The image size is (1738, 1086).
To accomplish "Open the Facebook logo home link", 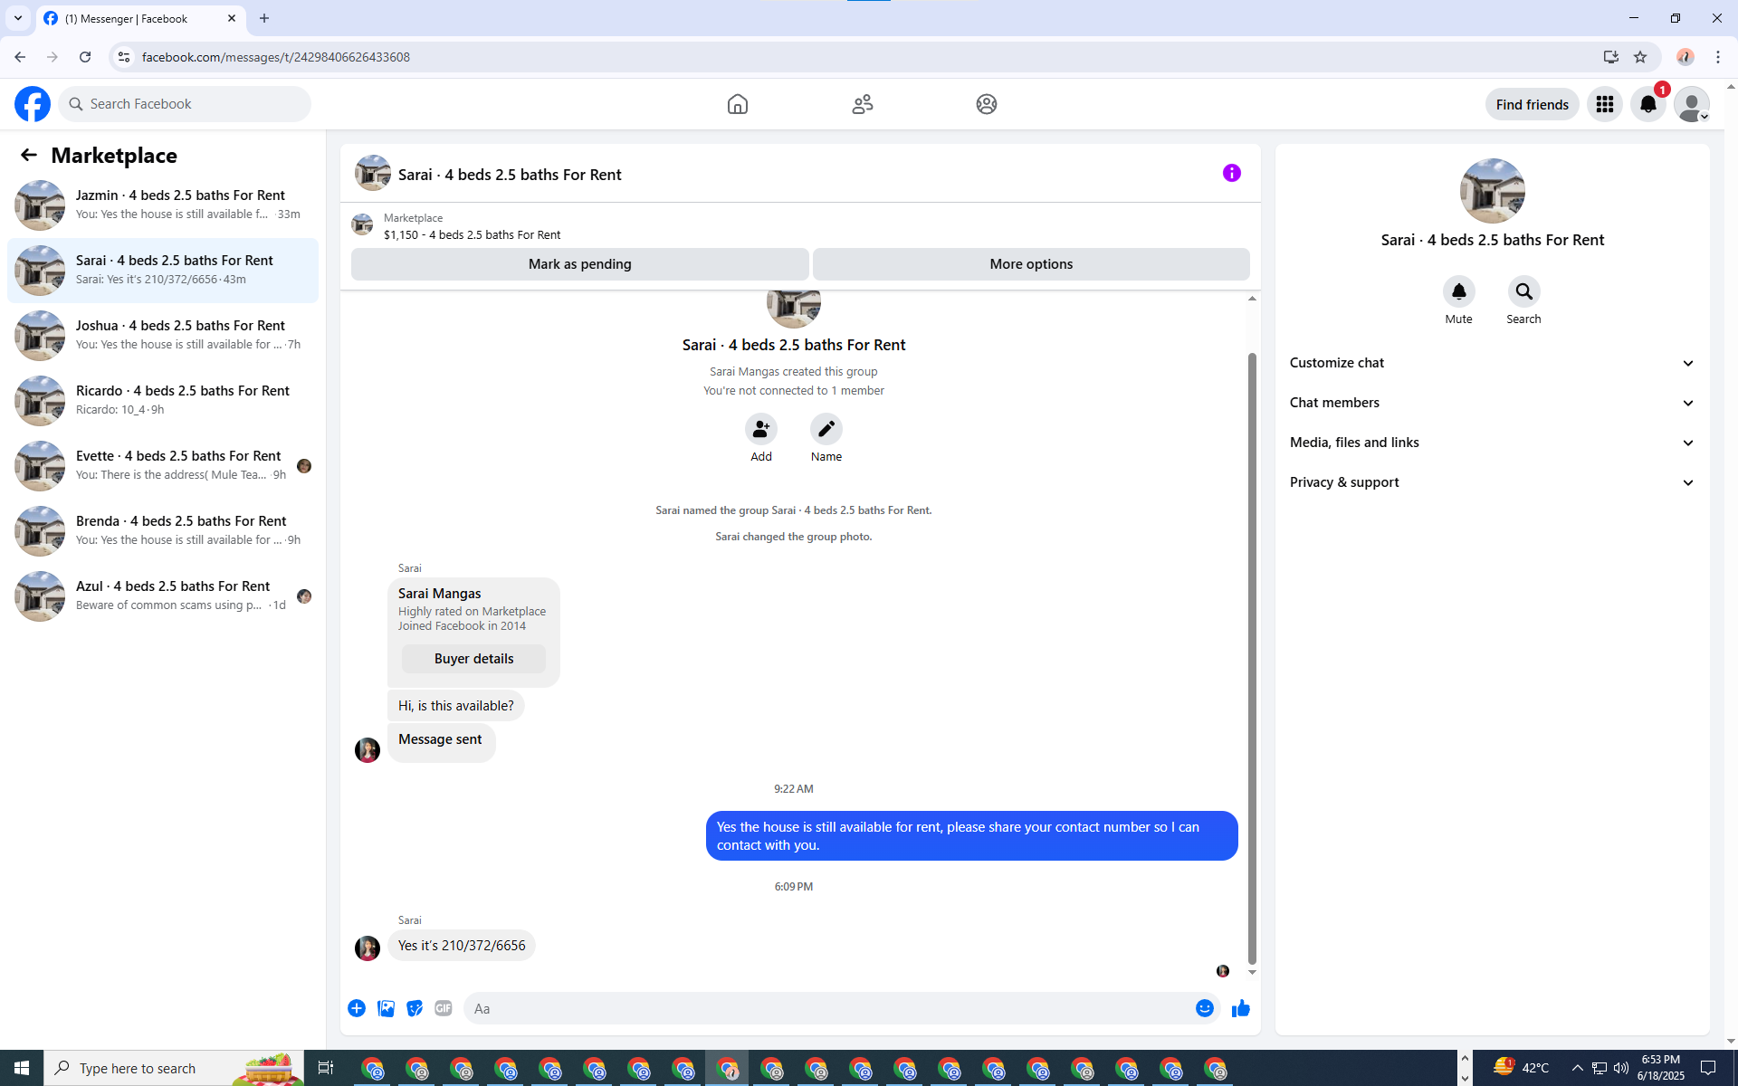I will pos(33,104).
